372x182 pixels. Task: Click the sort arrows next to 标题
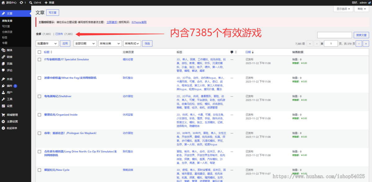(51, 52)
